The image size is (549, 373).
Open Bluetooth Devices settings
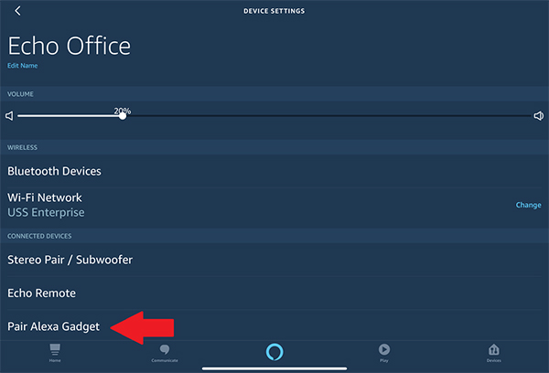click(274, 171)
